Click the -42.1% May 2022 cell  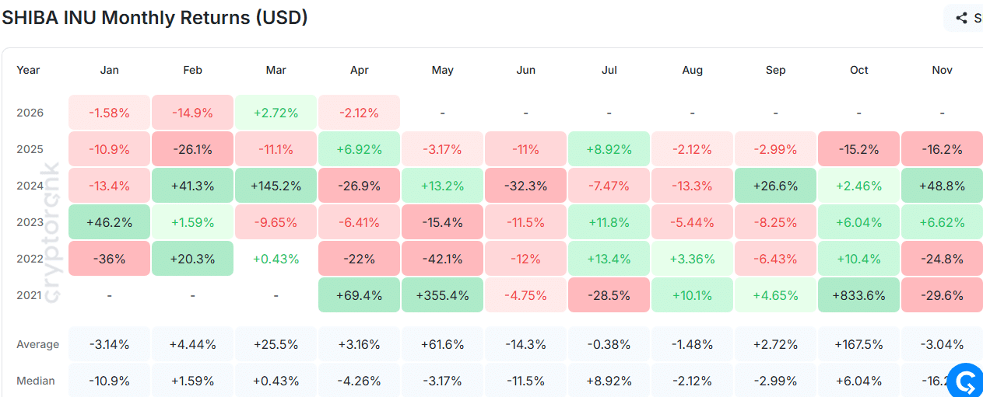tap(442, 259)
